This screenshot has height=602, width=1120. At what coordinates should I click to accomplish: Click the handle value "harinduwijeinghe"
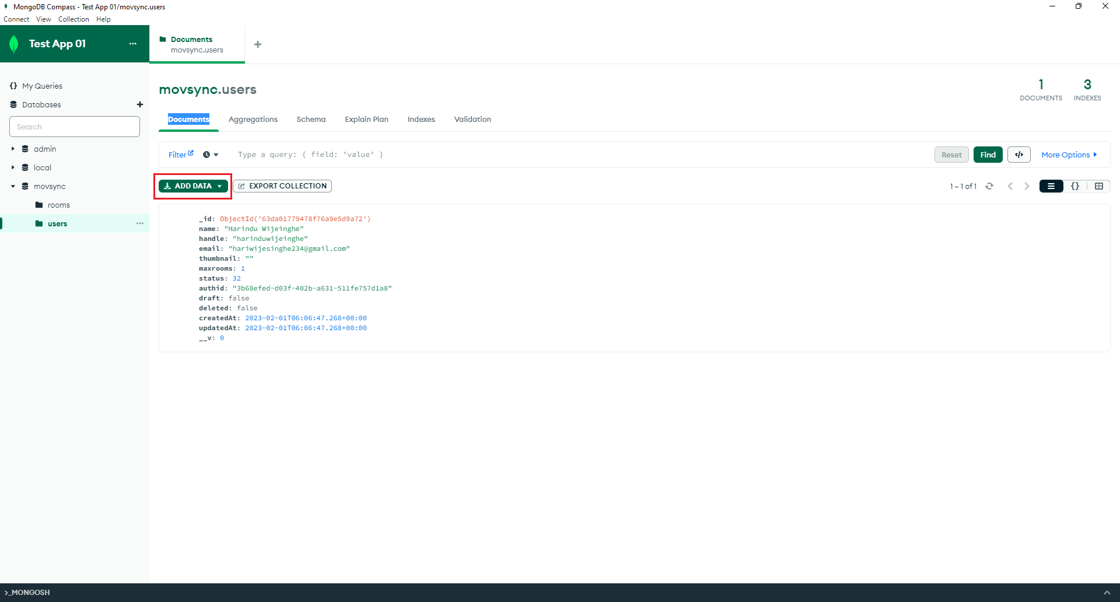coord(270,239)
